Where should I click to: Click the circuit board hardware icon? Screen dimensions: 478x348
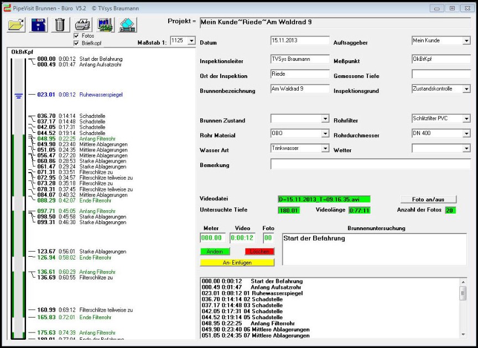[x=105, y=25]
